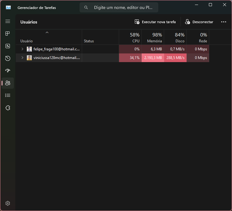Click felipe row 0 Mbps network cell
Image resolution: width=232 pixels, height=211 pixels.
click(198, 49)
